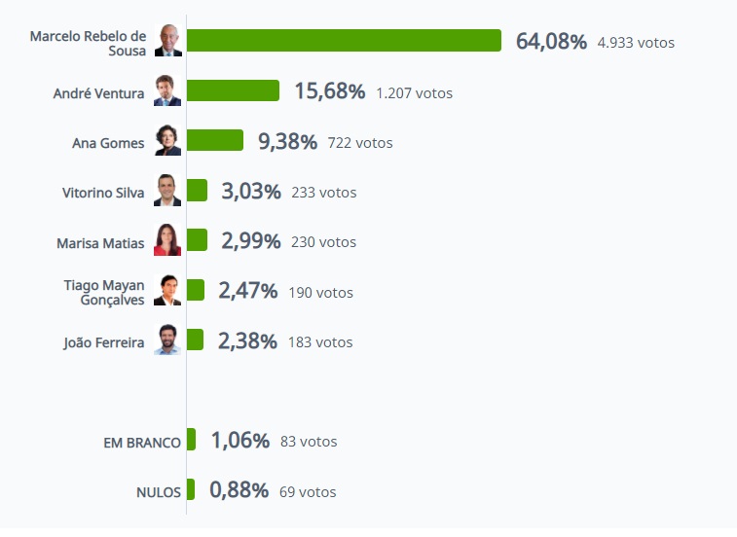Click João Ferreira's portrait photo
Viewport: 737px width, 537px height.
coord(167,341)
